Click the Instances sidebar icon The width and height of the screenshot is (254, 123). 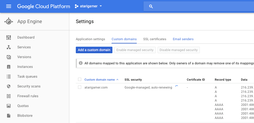[x=9, y=67]
